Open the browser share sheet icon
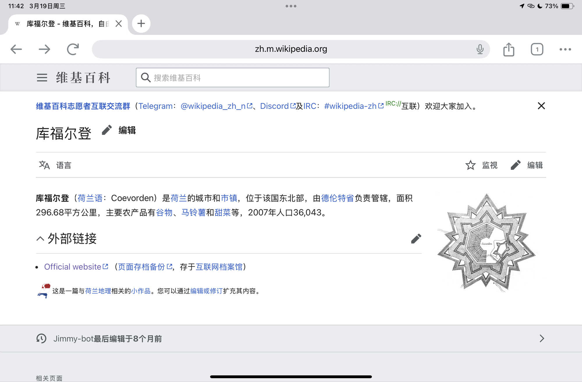Image resolution: width=582 pixels, height=382 pixels. click(x=509, y=49)
